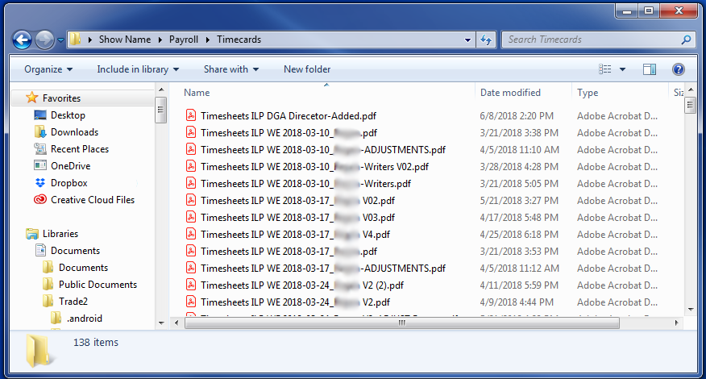
Task: Expand the Organize dropdown menu
Action: pos(48,69)
